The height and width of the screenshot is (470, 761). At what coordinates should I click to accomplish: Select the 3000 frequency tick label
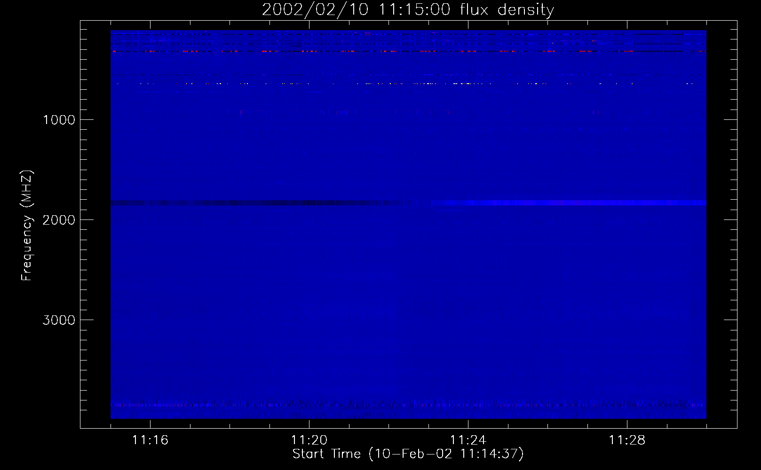point(59,320)
